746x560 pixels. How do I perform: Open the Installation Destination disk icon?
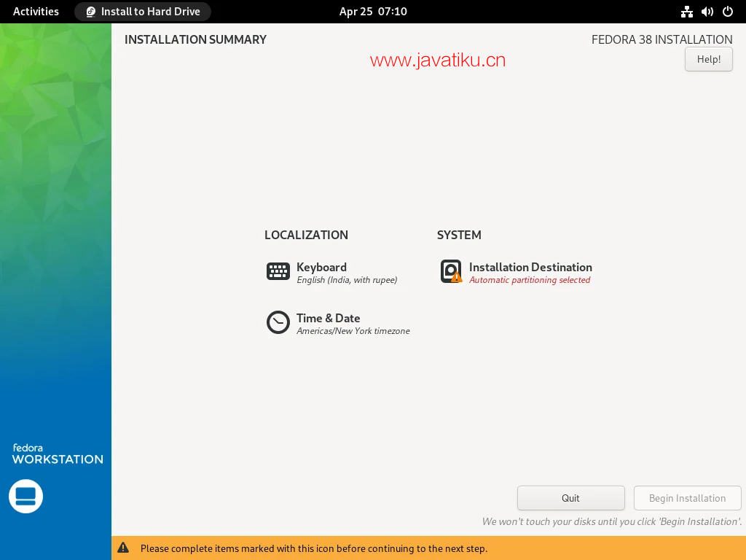451,271
